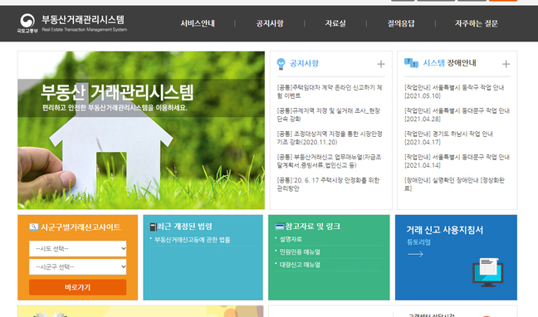The height and width of the screenshot is (317, 538).
Task: Open the 자료실 menu
Action: point(335,23)
